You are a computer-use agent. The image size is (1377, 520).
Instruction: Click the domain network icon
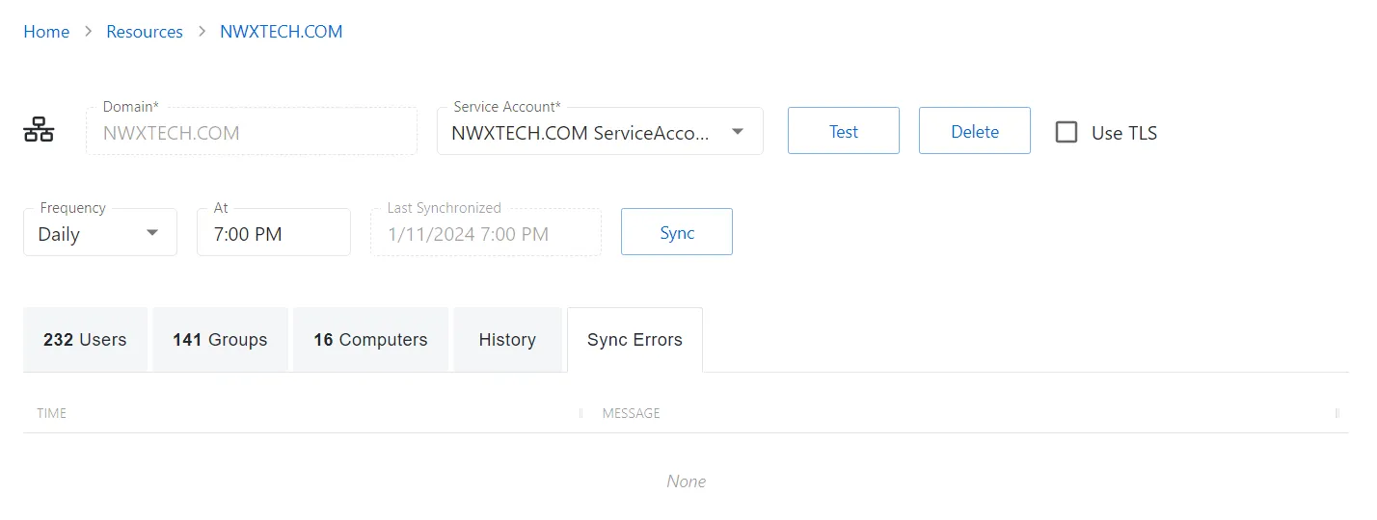(x=39, y=131)
